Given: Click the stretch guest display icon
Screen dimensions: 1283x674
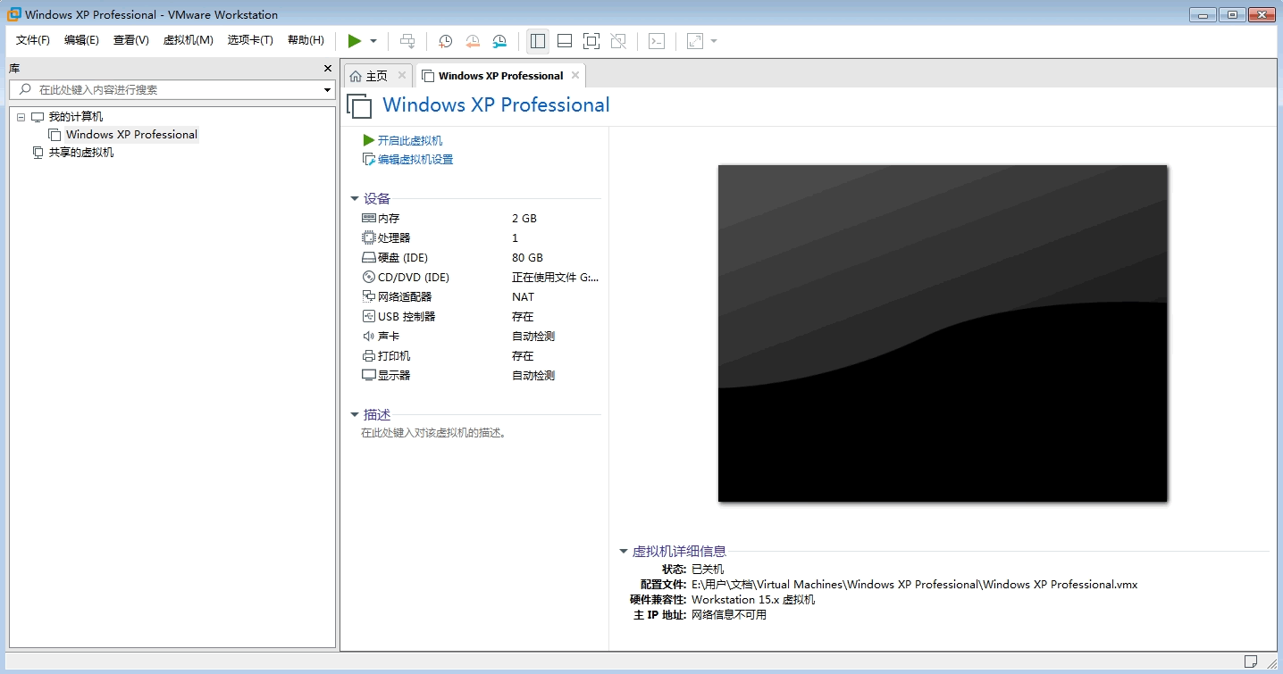Looking at the screenshot, I should pyautogui.click(x=695, y=41).
